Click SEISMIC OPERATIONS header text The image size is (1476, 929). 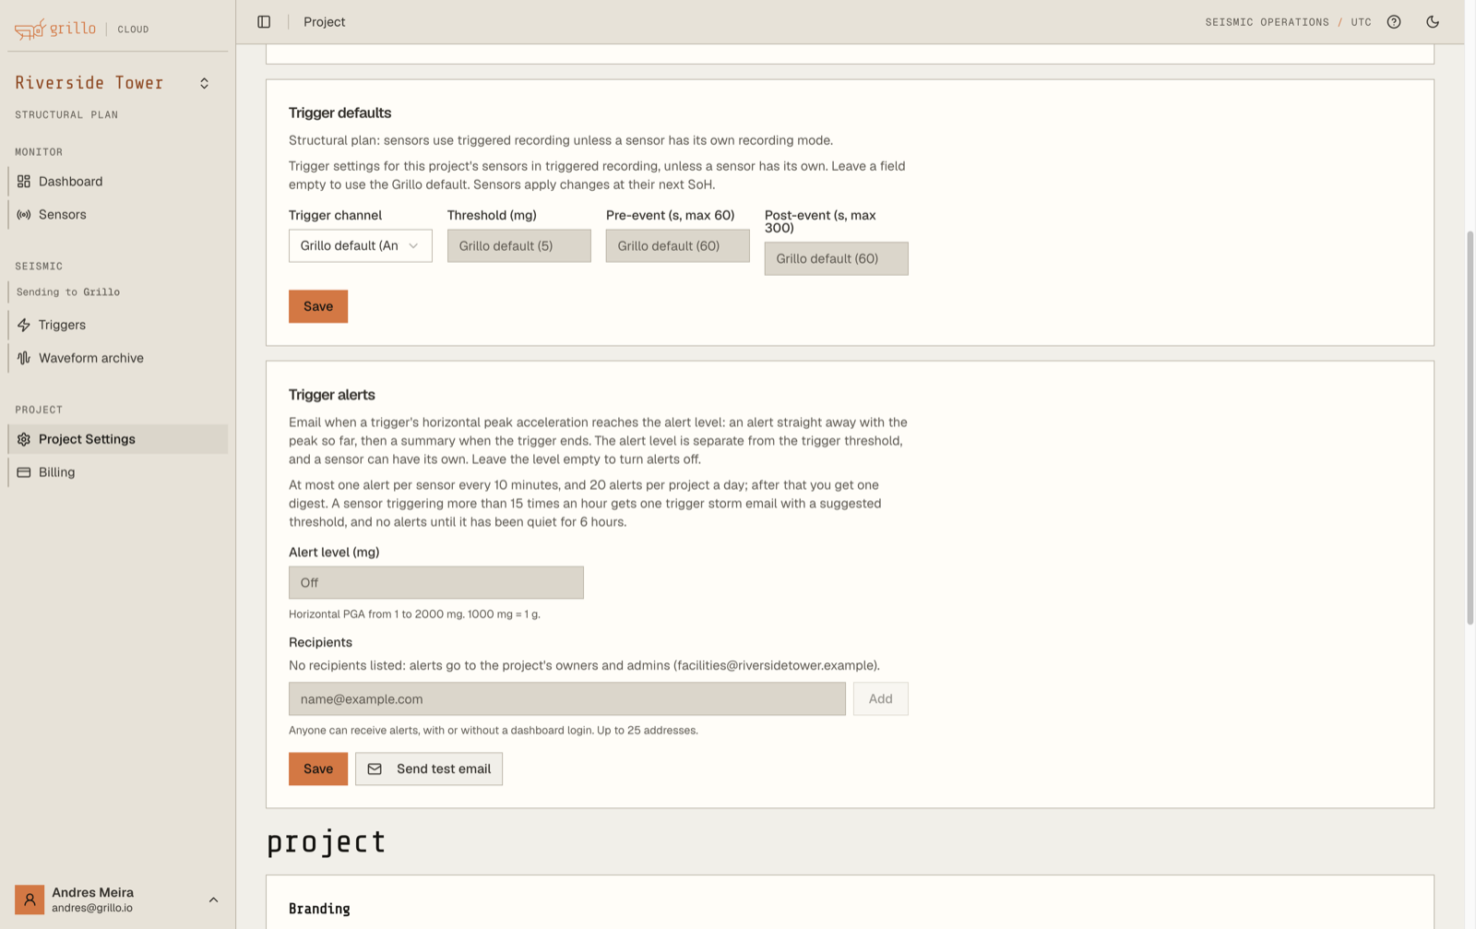coord(1267,22)
